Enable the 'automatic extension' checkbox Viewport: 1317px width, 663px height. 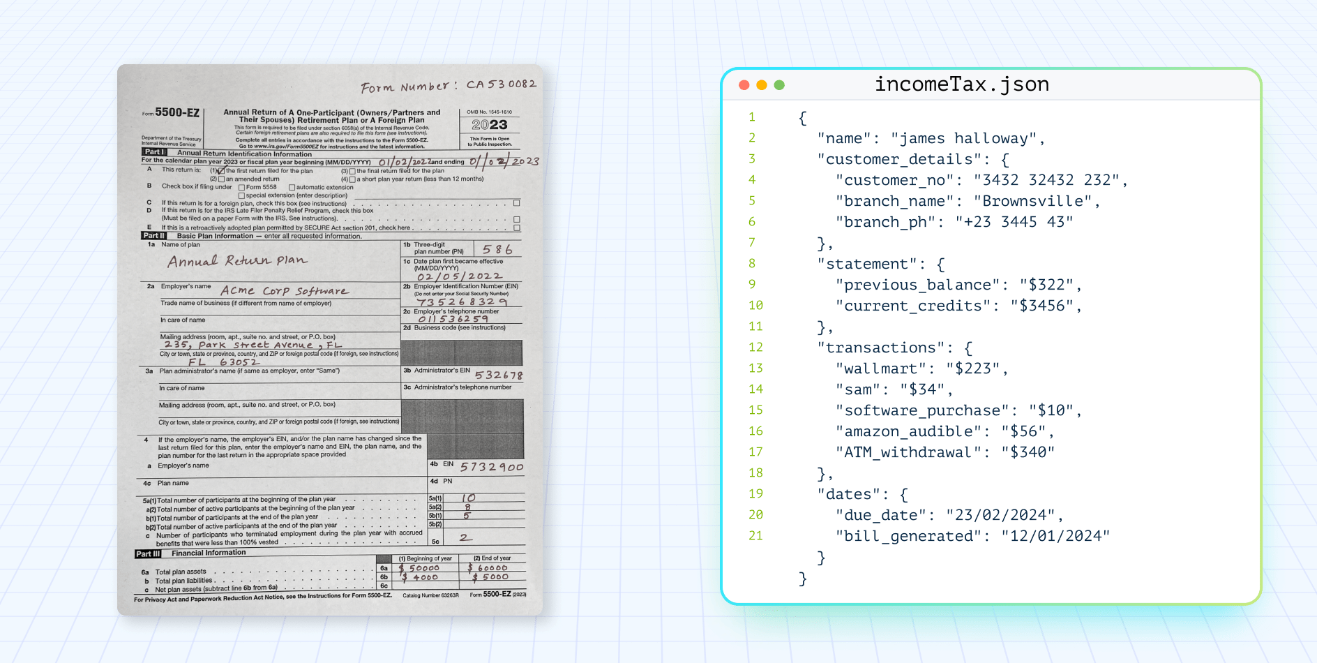292,187
